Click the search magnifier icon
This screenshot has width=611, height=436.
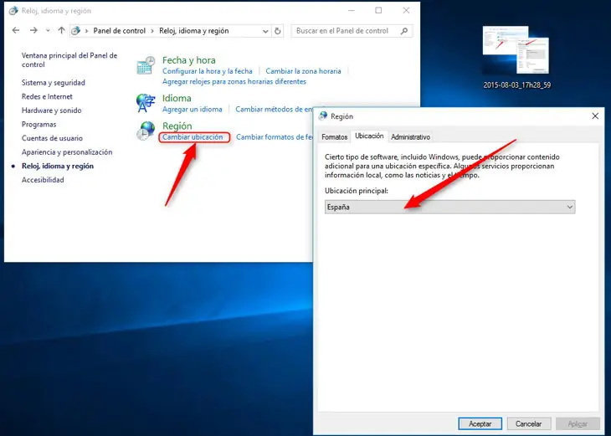tap(404, 31)
